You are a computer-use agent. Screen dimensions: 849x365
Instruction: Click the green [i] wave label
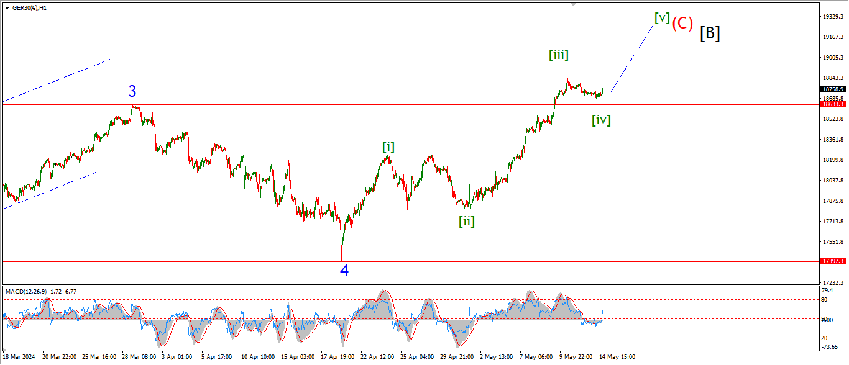click(x=388, y=147)
